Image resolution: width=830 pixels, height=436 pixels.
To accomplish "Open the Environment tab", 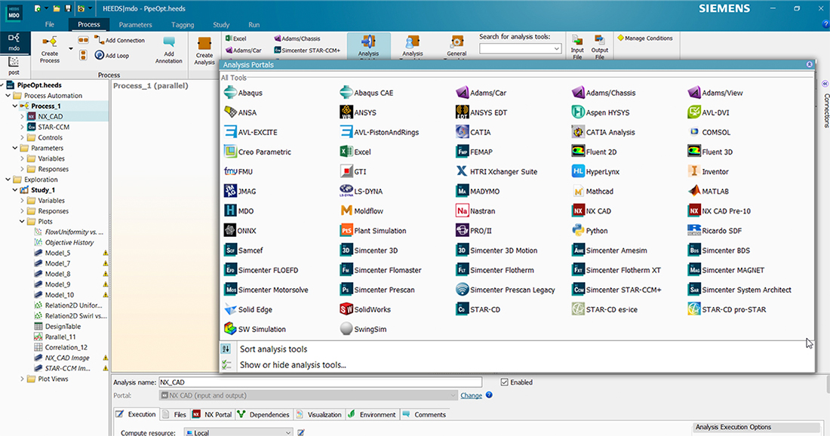I will (x=371, y=414).
